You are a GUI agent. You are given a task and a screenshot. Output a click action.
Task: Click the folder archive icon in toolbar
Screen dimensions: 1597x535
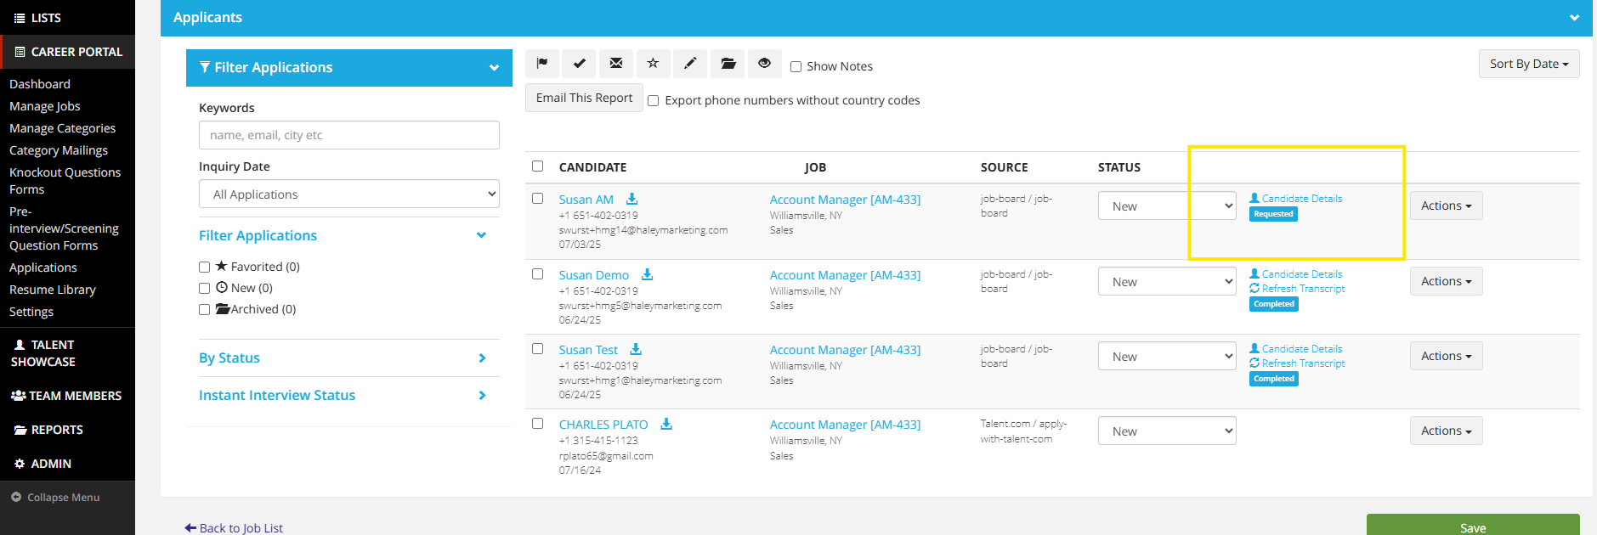pos(728,64)
